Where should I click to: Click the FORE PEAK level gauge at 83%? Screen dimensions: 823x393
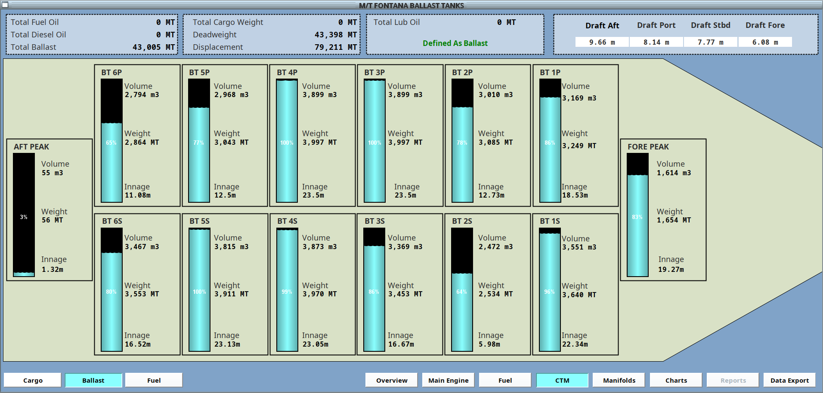tap(637, 215)
